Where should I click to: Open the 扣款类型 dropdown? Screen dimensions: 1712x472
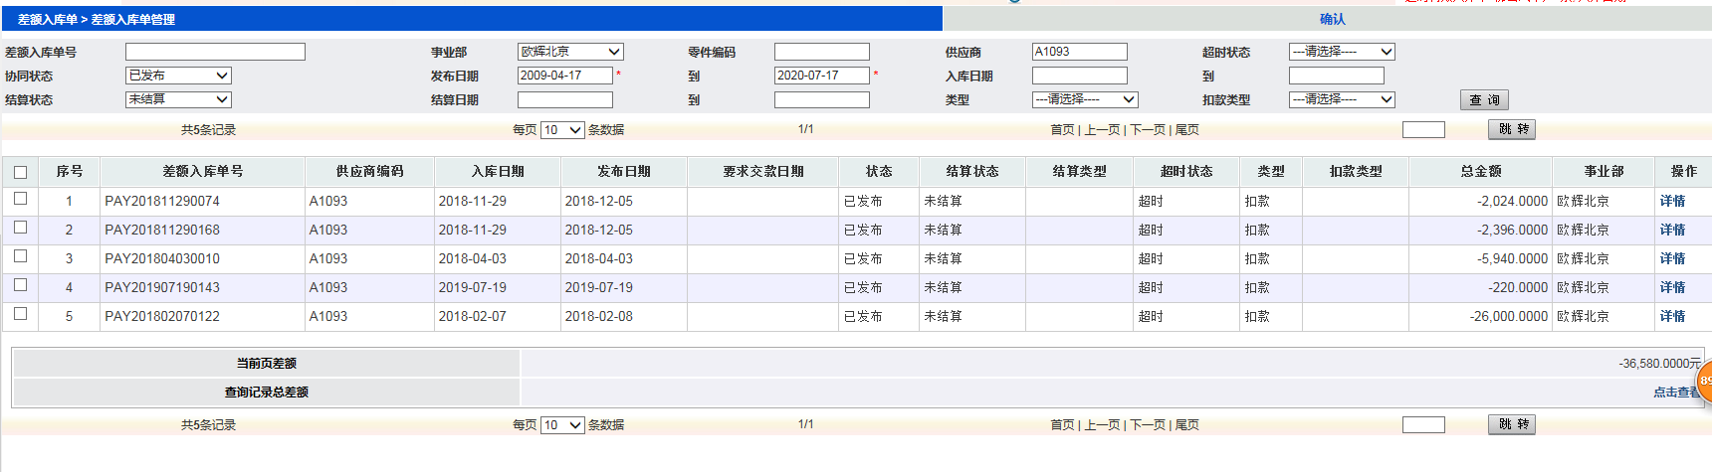coord(1342,99)
